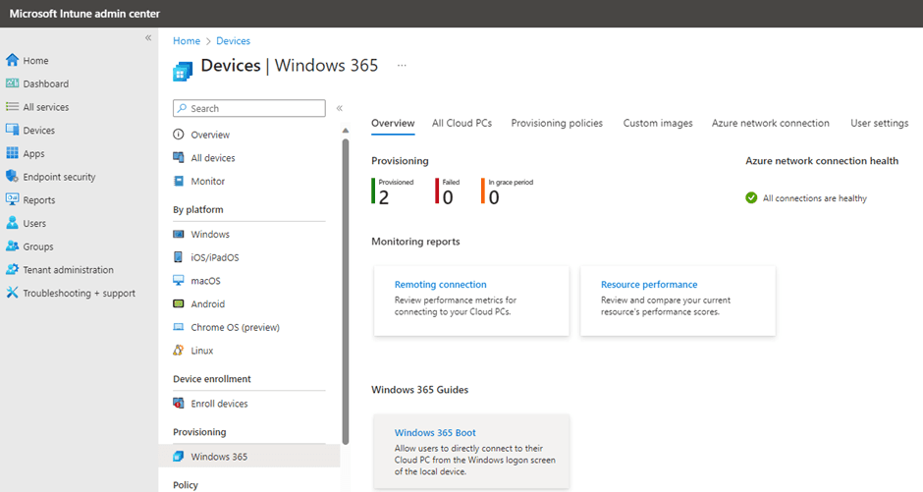923x492 pixels.
Task: Click the Provisioned count of 2
Action: click(x=384, y=197)
